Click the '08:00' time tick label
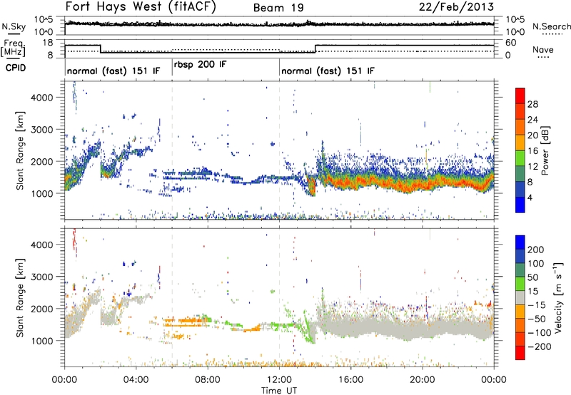The width and height of the screenshot is (571, 395). click(x=208, y=380)
